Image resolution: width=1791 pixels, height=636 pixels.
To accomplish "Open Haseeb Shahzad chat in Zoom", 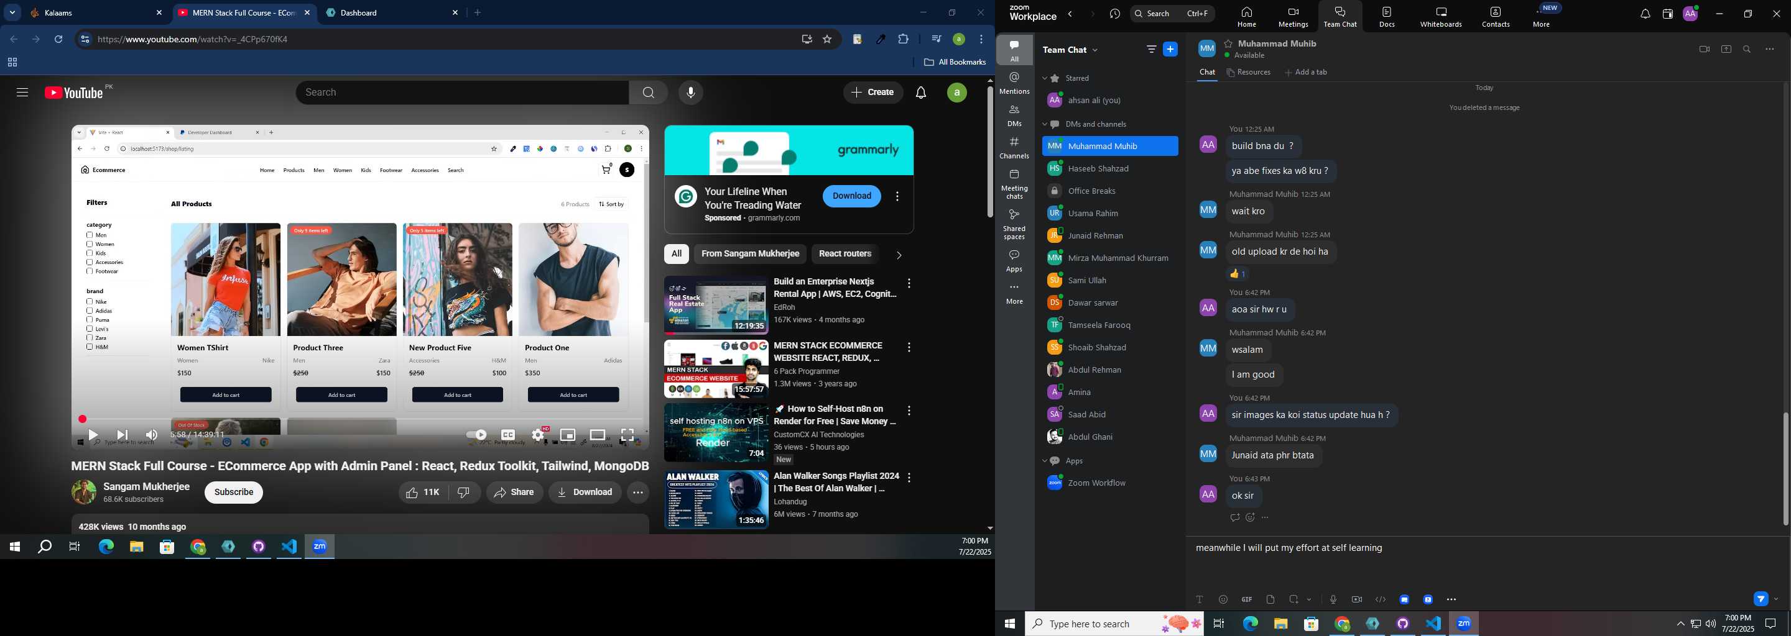I will pyautogui.click(x=1109, y=169).
